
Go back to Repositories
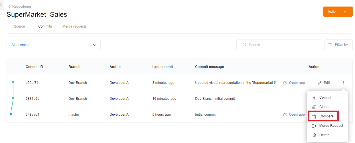[x=20, y=7]
